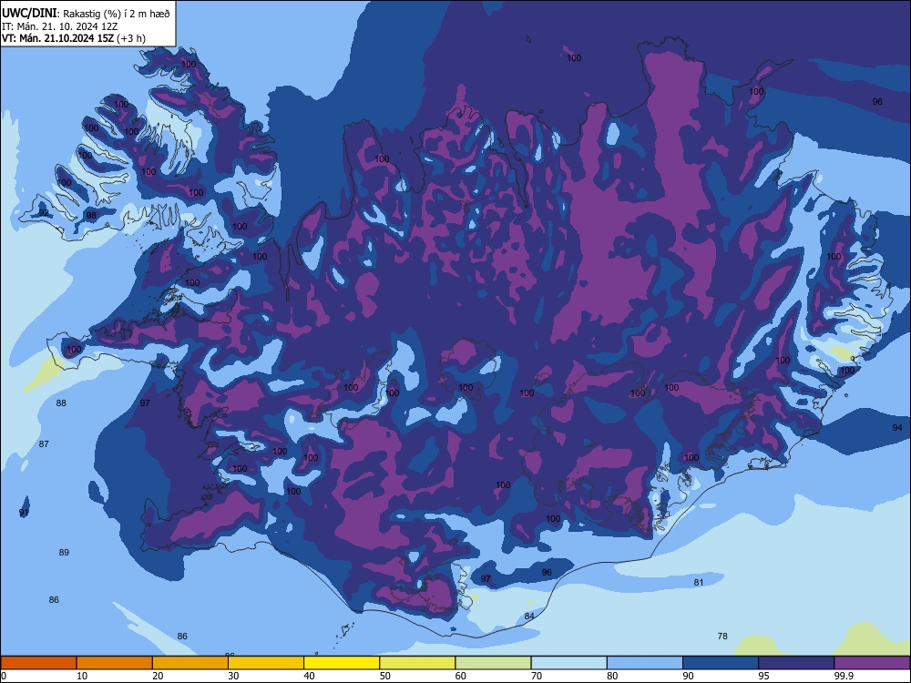Click the legend label "95"
911x683 pixels.
(x=764, y=676)
